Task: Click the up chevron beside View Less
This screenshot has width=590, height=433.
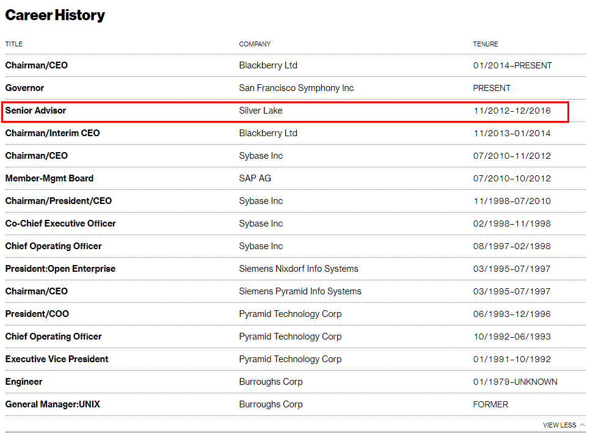Action: pyautogui.click(x=583, y=424)
